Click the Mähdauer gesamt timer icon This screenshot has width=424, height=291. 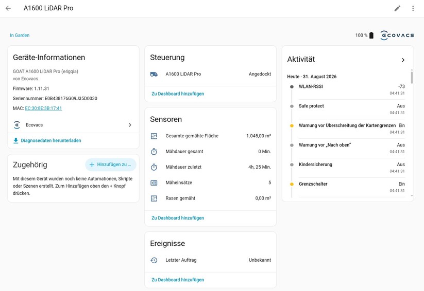[x=154, y=152]
